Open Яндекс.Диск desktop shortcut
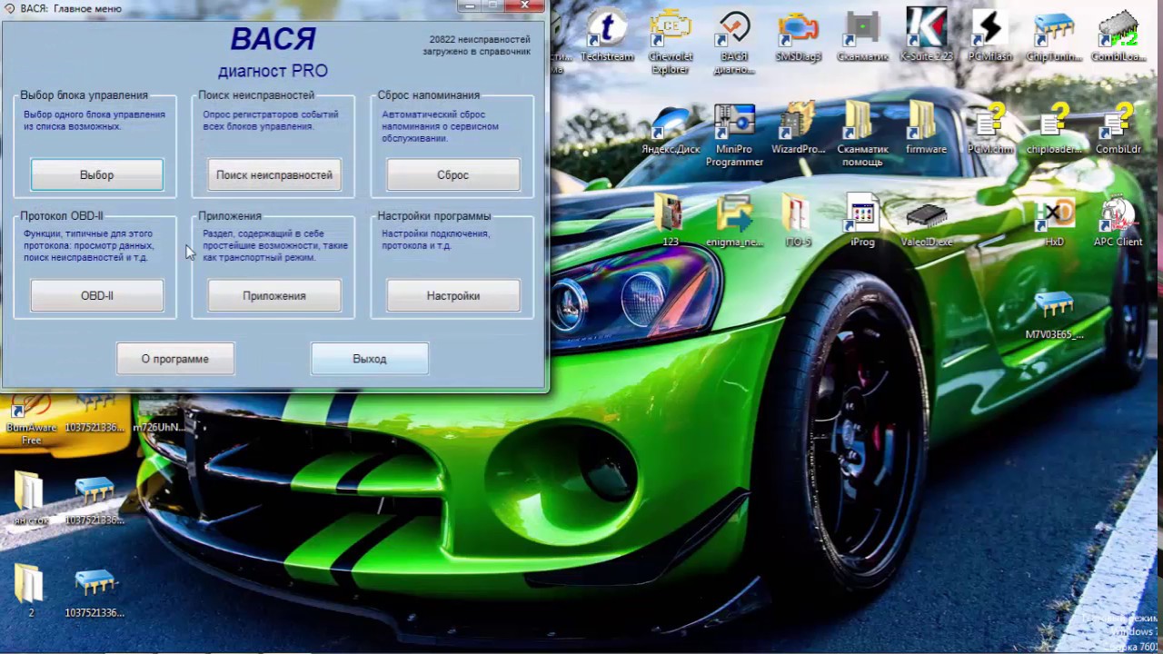 (671, 130)
